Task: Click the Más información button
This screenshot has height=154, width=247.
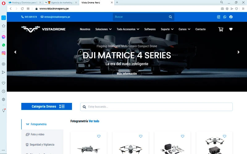Action: click(x=127, y=74)
